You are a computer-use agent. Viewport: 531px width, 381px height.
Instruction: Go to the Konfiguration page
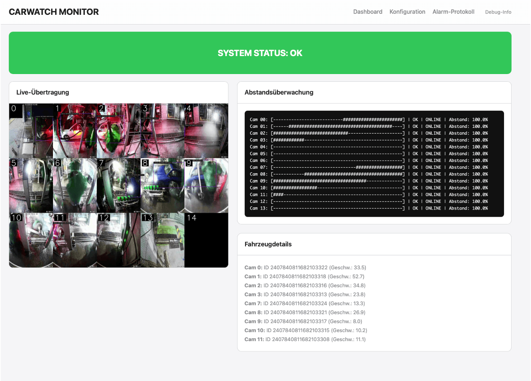coord(407,12)
